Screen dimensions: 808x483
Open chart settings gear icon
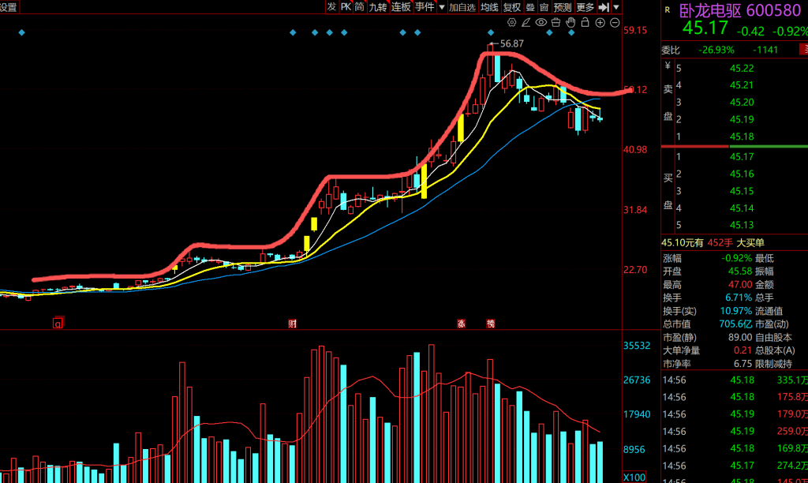[x=514, y=22]
